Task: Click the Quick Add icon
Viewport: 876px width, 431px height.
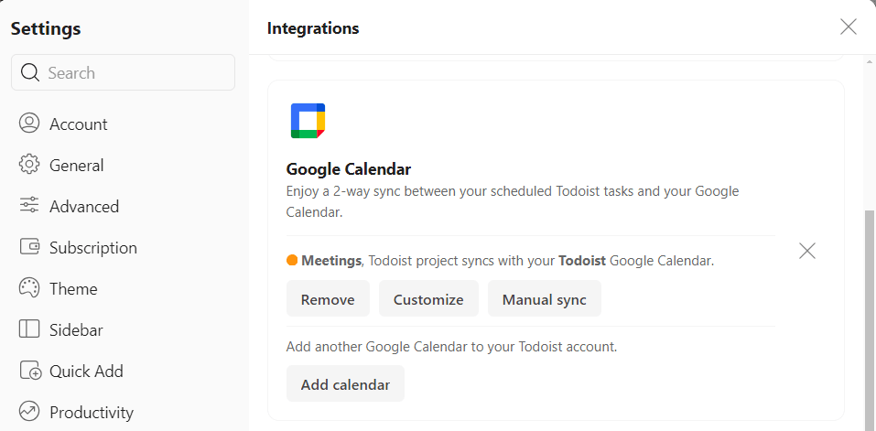Action: (x=29, y=371)
